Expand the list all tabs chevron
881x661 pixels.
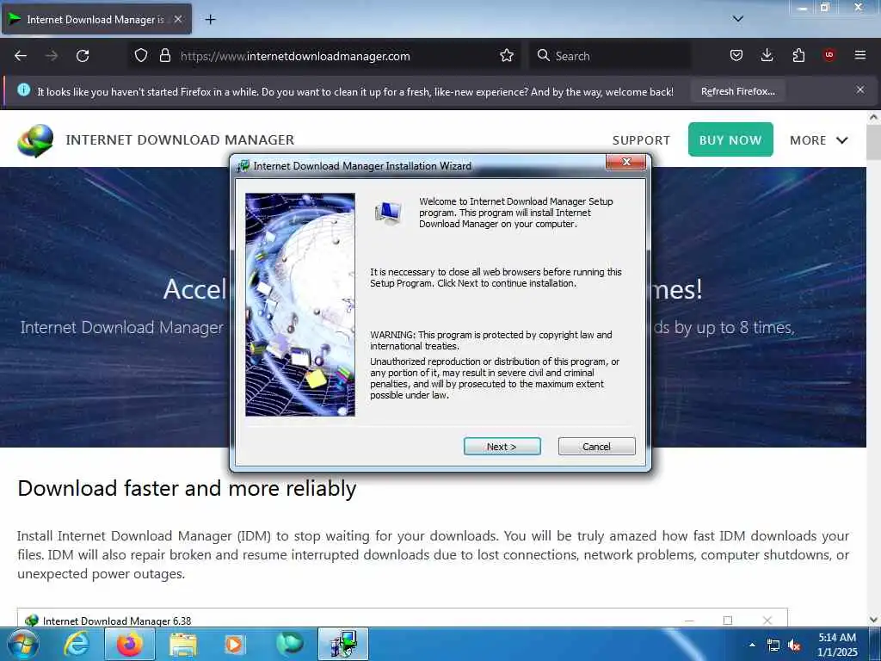[x=737, y=19]
